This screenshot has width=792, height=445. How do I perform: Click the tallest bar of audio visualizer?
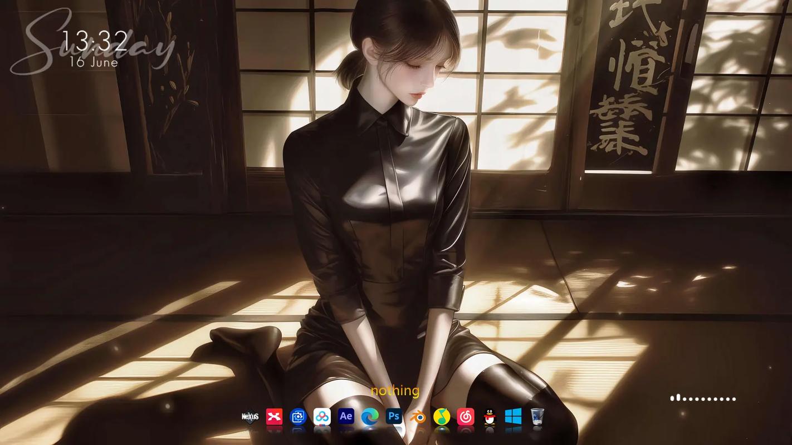[x=678, y=398]
